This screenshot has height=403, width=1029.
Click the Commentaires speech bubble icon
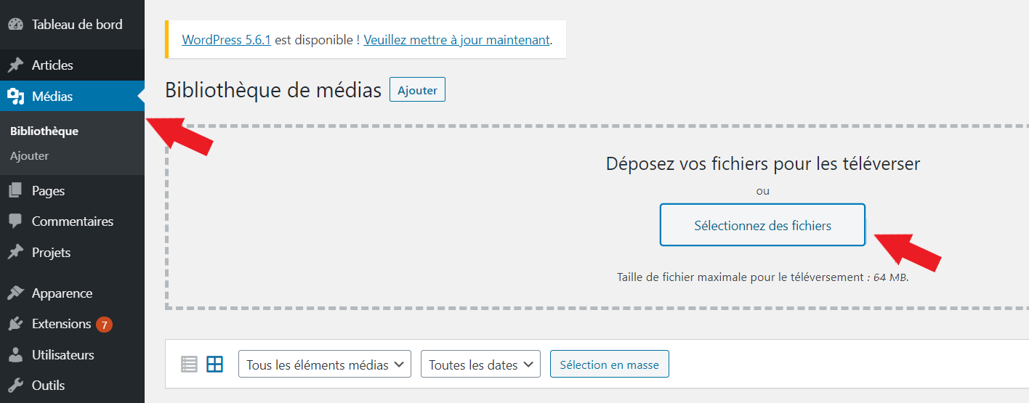pos(15,221)
